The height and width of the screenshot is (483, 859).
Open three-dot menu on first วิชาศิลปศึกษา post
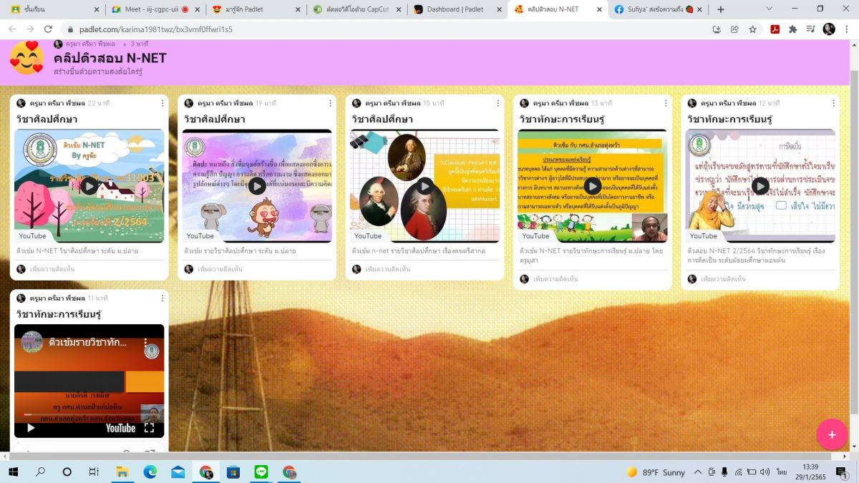point(162,103)
